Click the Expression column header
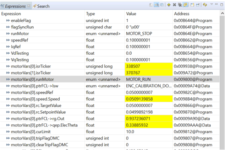 click(x=11, y=14)
